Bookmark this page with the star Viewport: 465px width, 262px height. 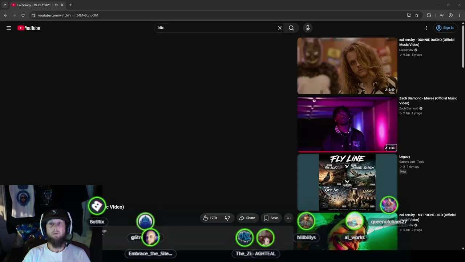(x=417, y=15)
